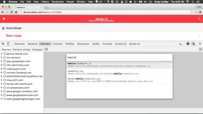Viewport: 203px width, 114px height.
Task: Open the Audits panel
Action: [96, 44]
